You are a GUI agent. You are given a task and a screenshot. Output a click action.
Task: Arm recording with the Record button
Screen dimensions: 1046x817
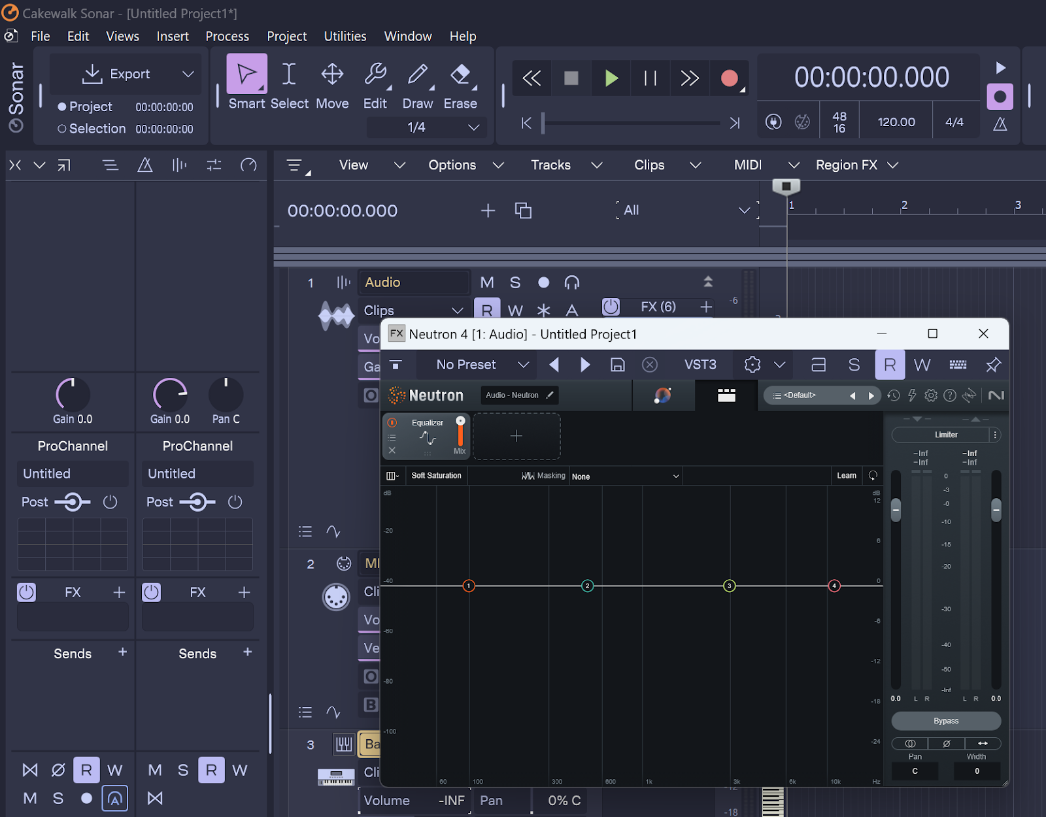(730, 78)
